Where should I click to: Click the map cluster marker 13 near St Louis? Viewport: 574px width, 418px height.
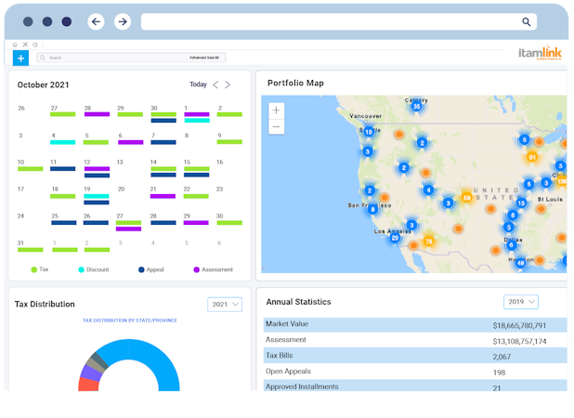tap(521, 202)
